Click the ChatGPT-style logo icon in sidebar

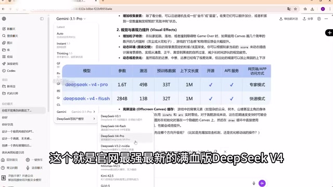(4, 19)
